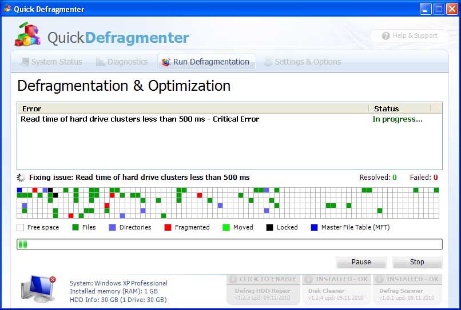Open the Settings & Options tab

click(x=303, y=62)
